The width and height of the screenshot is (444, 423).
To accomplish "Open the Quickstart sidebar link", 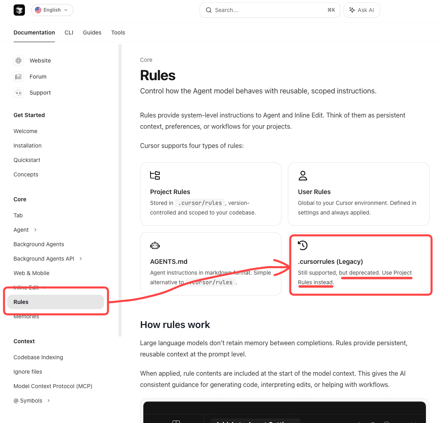I will pyautogui.click(x=27, y=160).
